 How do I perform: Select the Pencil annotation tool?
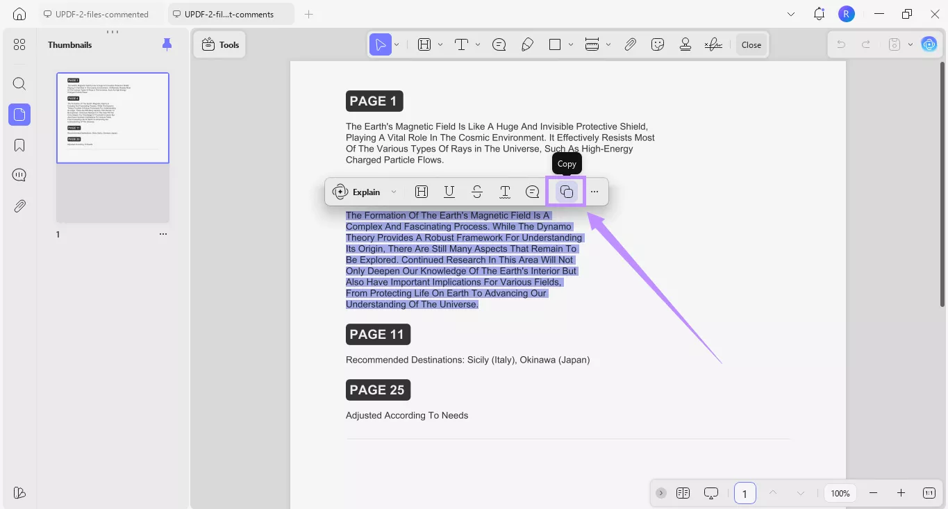[x=527, y=44]
